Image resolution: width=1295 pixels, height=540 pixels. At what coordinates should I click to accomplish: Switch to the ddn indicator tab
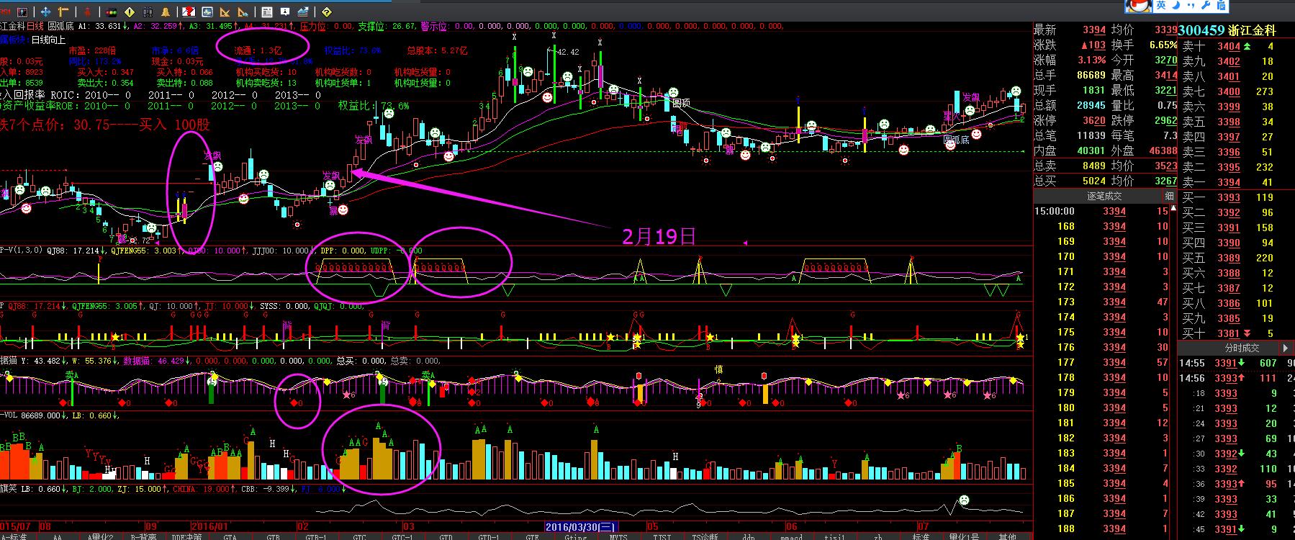coord(748,536)
